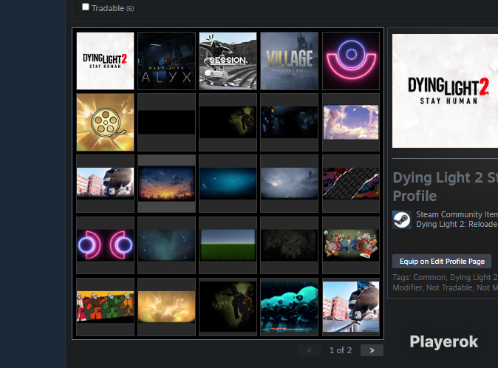Select the cartoon character crowd background
This screenshot has height=368, width=498.
click(351, 245)
